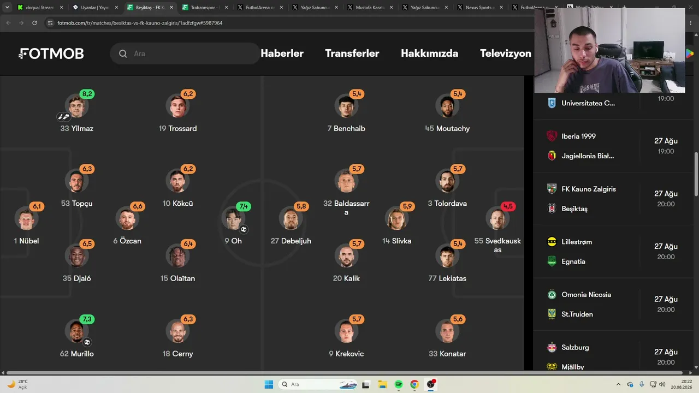Switch to the doqual Stream tab
Screen dimensions: 699x393
[x=40, y=8]
